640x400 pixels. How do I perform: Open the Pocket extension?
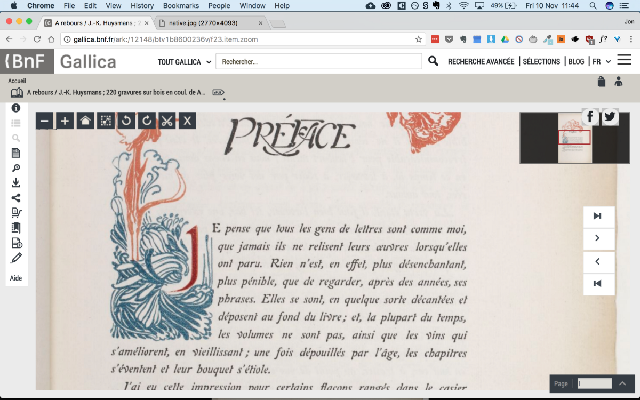point(450,39)
